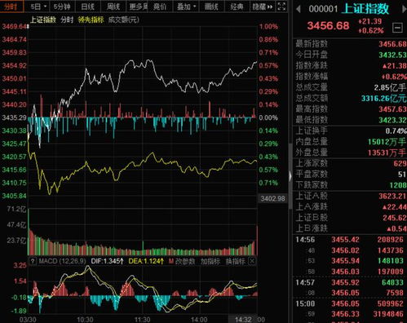Click the 领先指标 legend label
The image size is (407, 323).
pos(91,20)
